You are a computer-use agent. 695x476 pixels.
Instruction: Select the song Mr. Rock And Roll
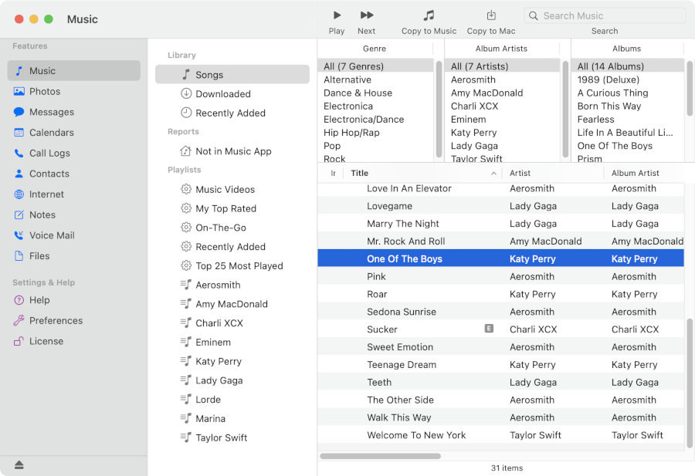point(501,241)
